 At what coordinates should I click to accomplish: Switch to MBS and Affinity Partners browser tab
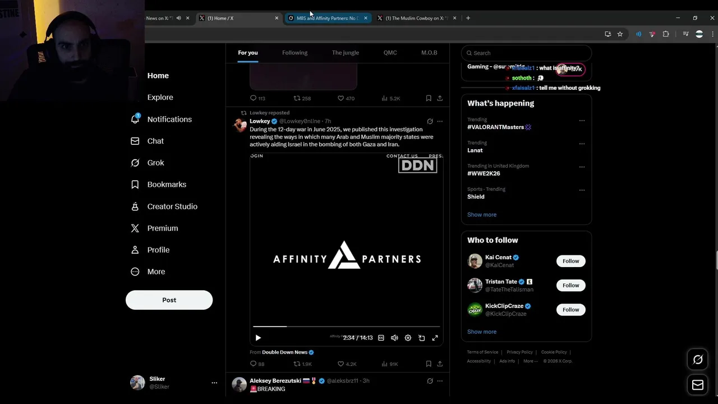(x=327, y=18)
